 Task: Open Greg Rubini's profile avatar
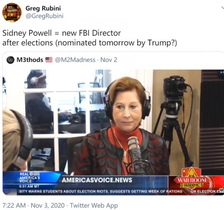[12, 13]
